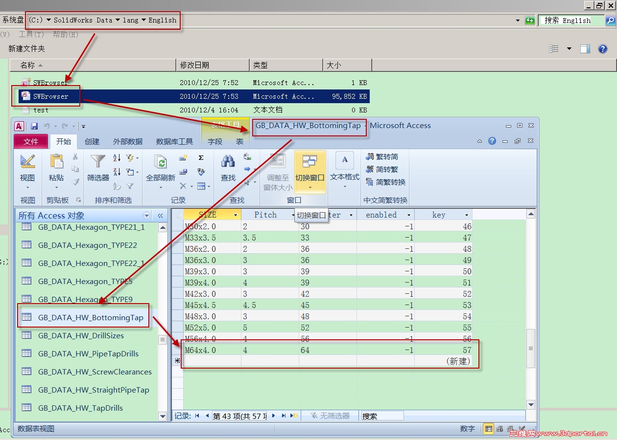Expand the 剪贴板 group dialog launcher
The width and height of the screenshot is (617, 440).
[x=78, y=200]
